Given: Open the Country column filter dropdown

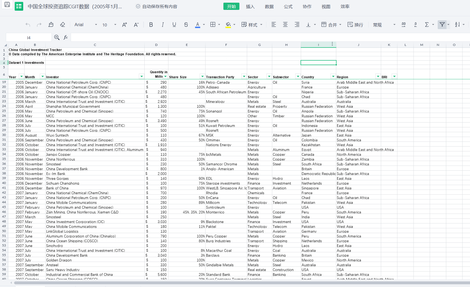Looking at the screenshot, I should click(x=333, y=77).
